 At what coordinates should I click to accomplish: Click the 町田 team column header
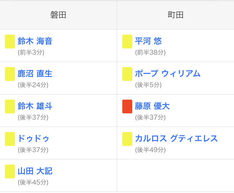(176, 15)
